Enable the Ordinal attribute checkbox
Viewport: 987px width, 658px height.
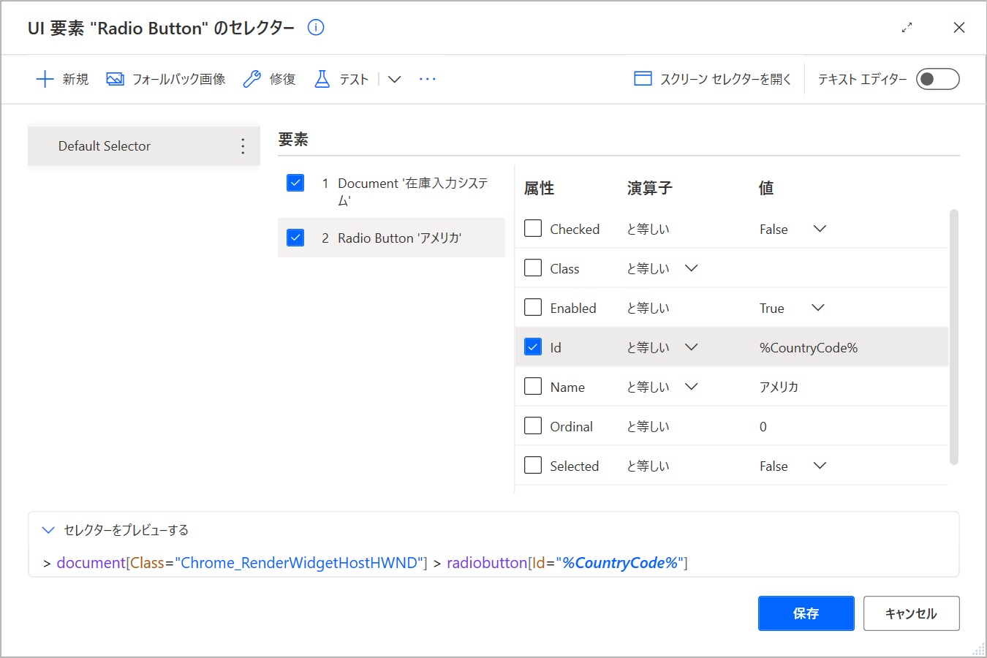(x=533, y=426)
